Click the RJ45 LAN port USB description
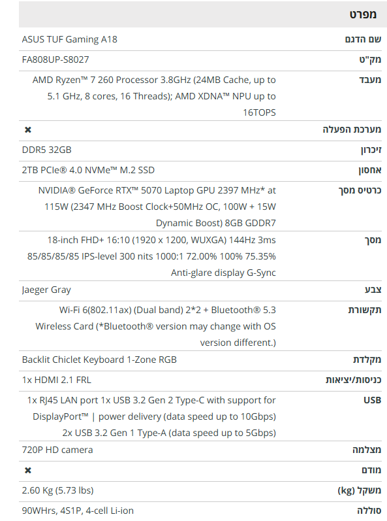 151,416
